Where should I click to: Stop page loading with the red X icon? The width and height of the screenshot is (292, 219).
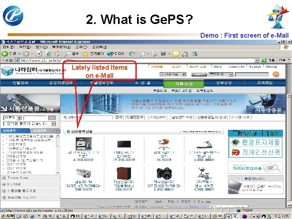[x=39, y=54]
